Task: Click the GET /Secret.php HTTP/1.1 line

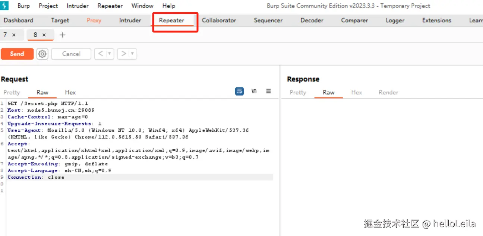Action: [48, 103]
